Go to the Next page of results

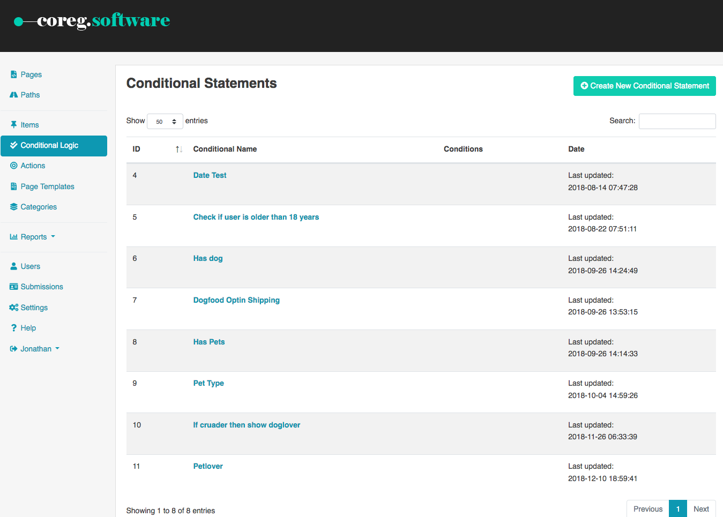(701, 509)
